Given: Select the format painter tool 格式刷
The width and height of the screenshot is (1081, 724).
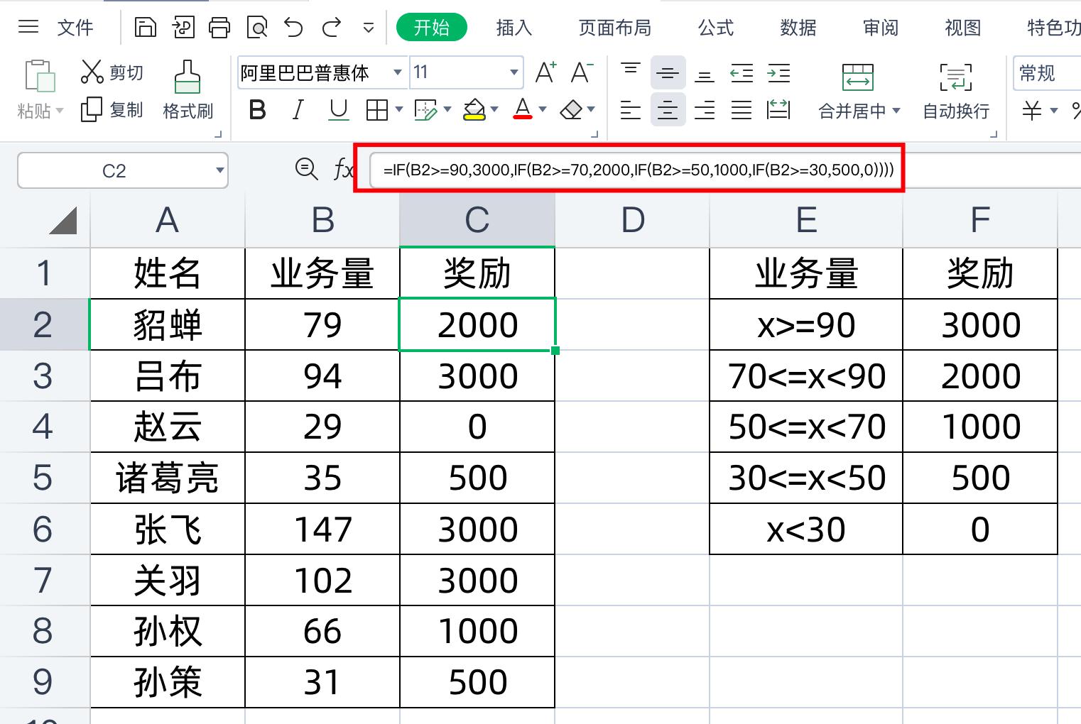Looking at the screenshot, I should (x=187, y=89).
